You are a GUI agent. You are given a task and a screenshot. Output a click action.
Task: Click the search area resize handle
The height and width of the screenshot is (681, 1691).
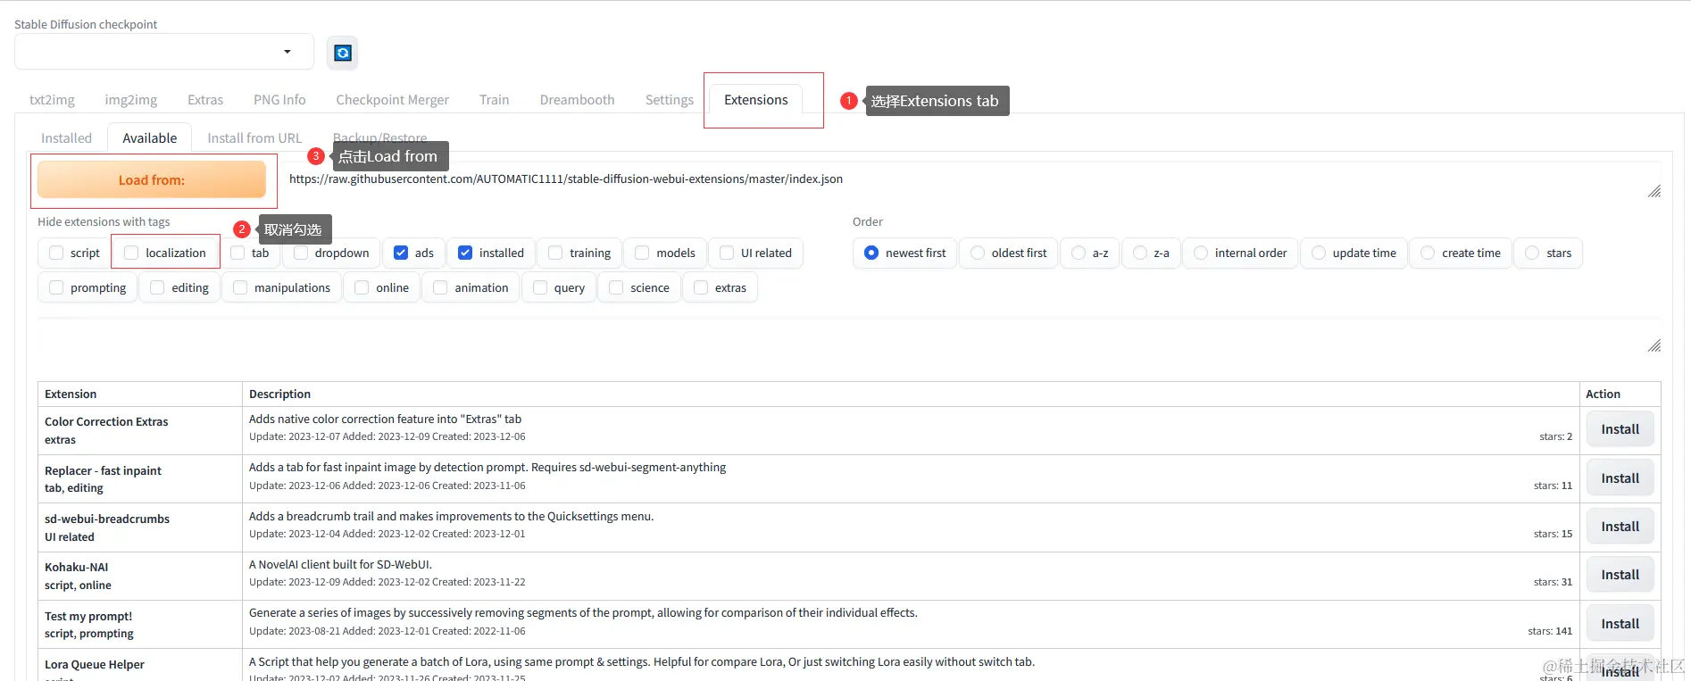(1654, 345)
